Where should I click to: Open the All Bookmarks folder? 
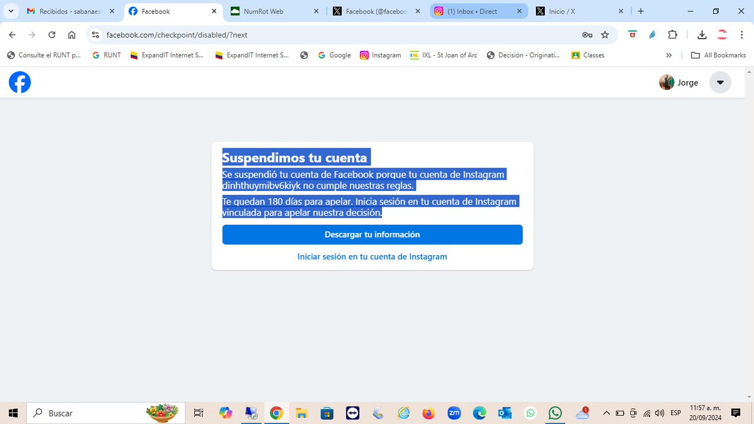(x=718, y=55)
